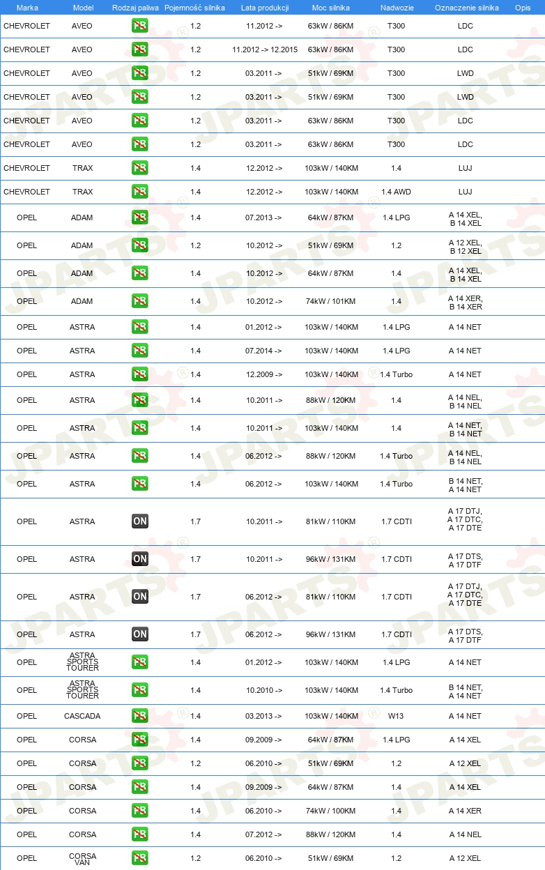
Task: Click the 'Pojemność silnika' column header
Action: pos(195,8)
